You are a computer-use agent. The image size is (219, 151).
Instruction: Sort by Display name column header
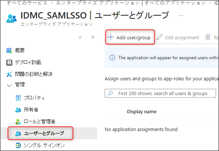point(142,111)
